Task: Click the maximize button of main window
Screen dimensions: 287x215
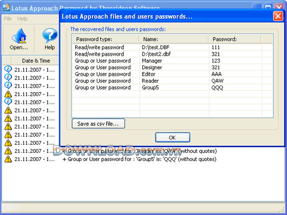Action: [268, 7]
